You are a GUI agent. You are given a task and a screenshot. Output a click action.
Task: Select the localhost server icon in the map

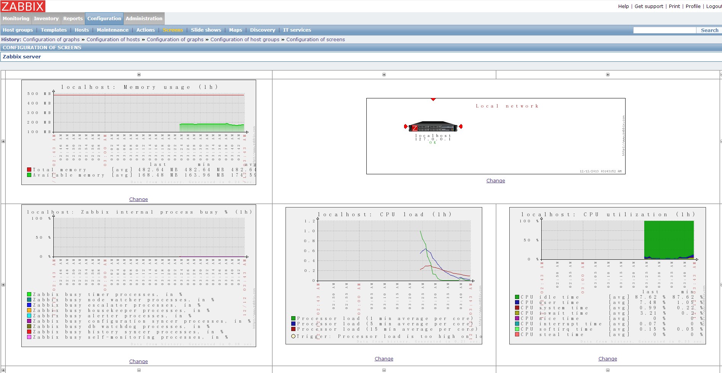(433, 127)
